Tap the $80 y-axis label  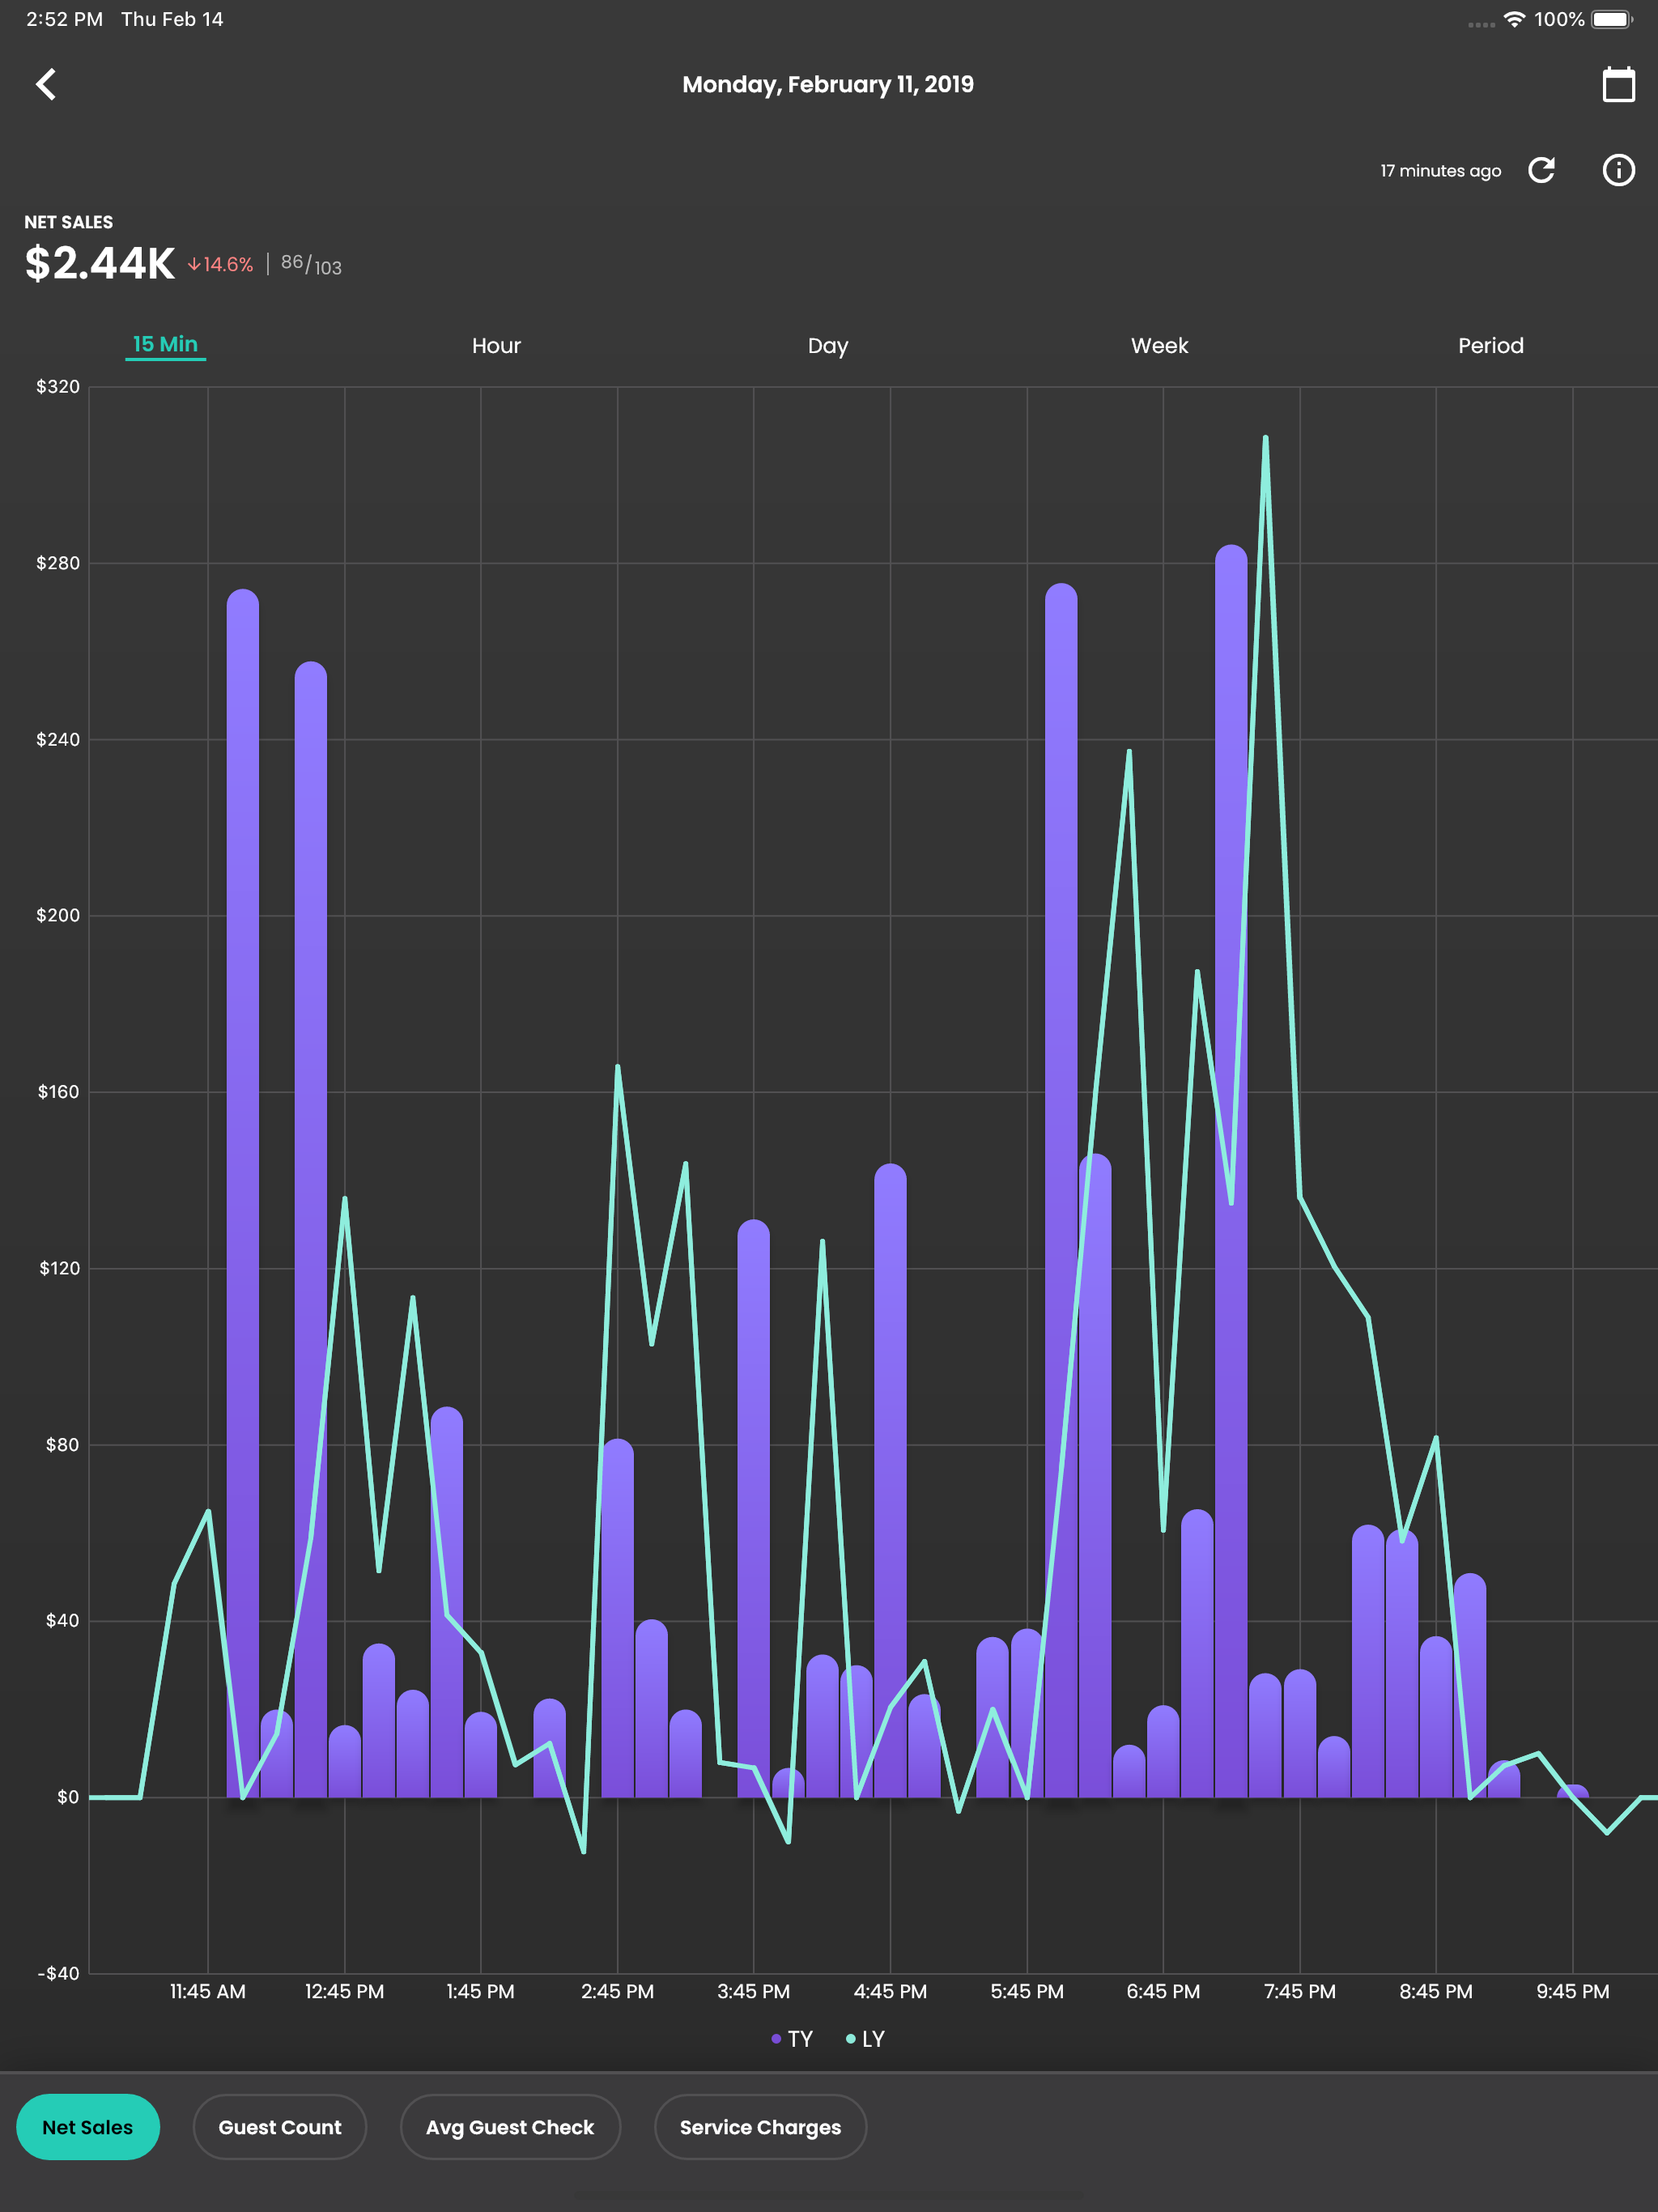click(x=62, y=1445)
